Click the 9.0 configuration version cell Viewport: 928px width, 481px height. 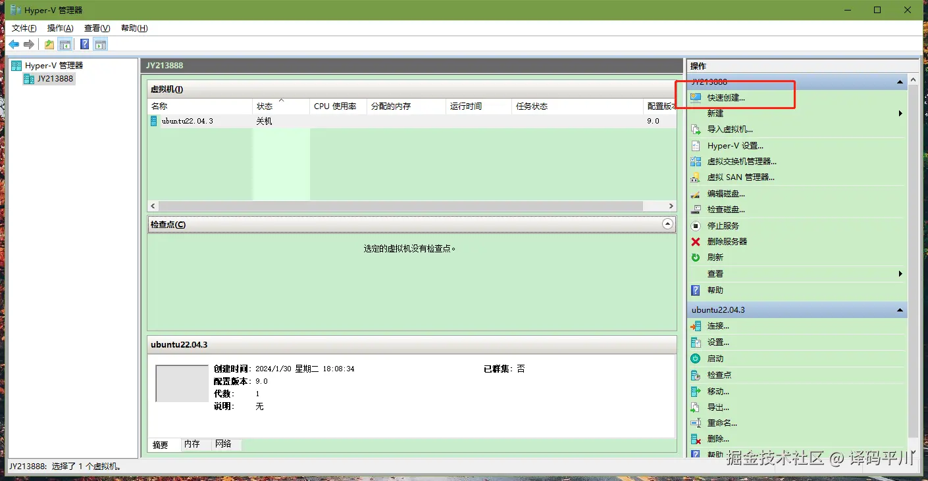[654, 121]
